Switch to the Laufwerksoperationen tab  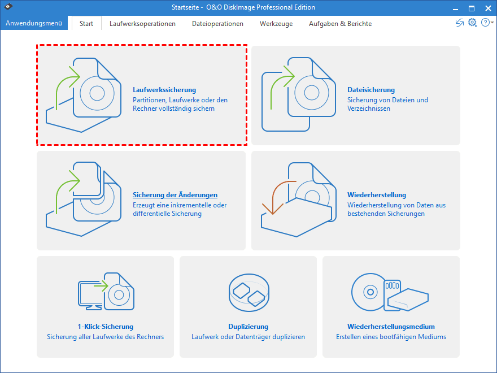click(x=142, y=24)
